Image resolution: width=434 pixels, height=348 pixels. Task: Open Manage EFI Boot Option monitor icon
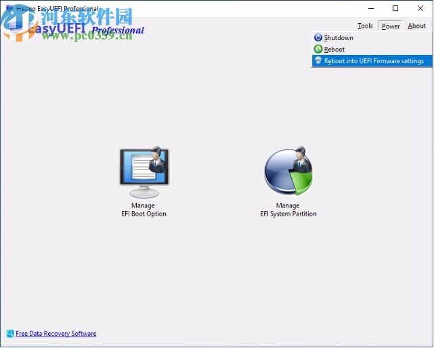(x=144, y=172)
